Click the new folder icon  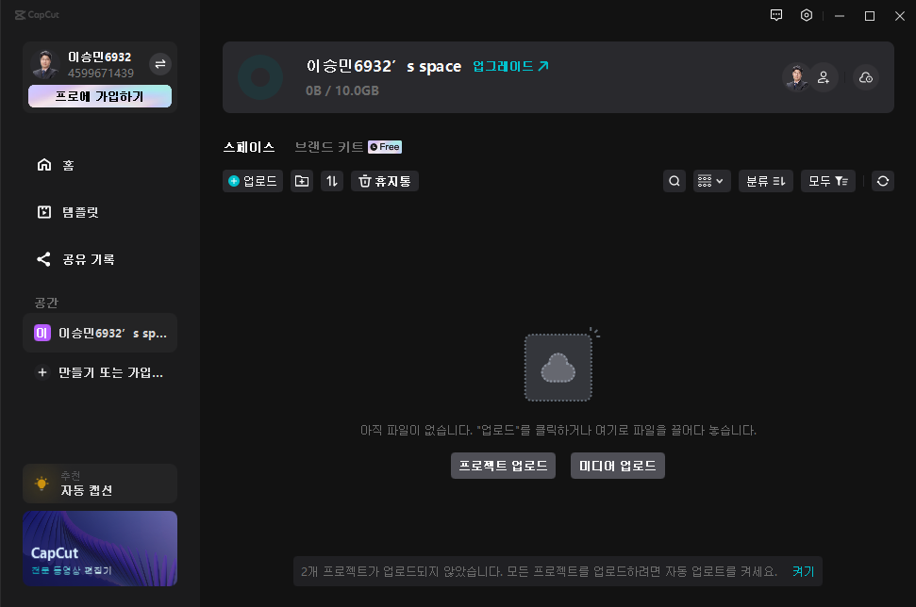[x=302, y=182]
